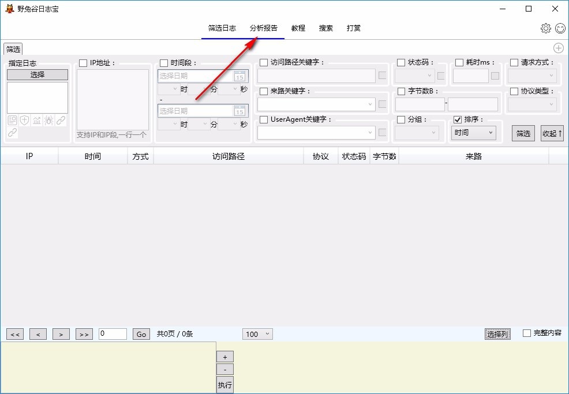This screenshot has height=394, width=569.
Task: Click the Go page button
Action: coord(141,334)
